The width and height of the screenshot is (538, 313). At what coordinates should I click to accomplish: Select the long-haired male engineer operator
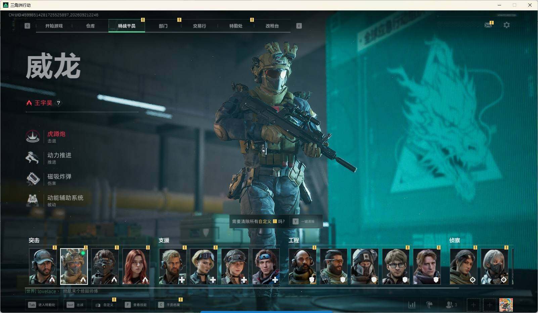click(x=427, y=266)
